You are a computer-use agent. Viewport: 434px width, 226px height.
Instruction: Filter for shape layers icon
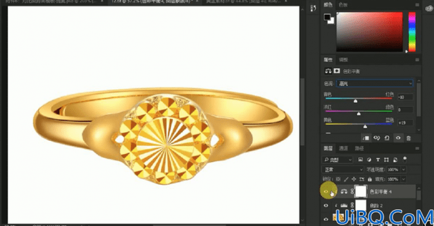pos(387,160)
